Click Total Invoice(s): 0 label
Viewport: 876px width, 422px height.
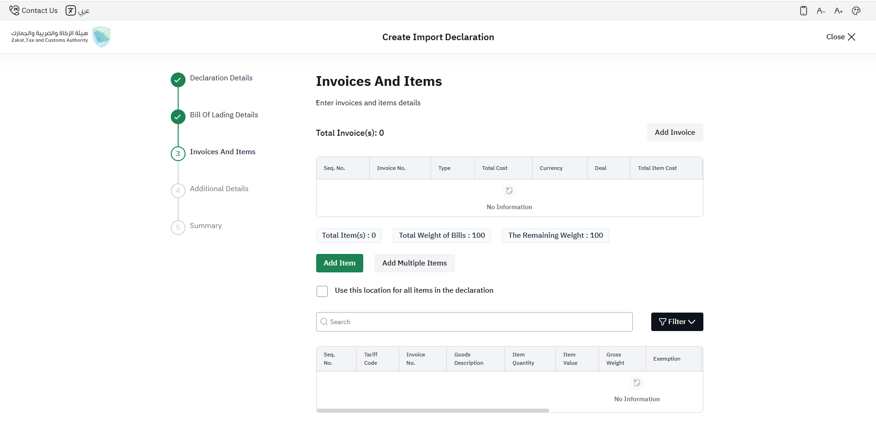point(350,133)
